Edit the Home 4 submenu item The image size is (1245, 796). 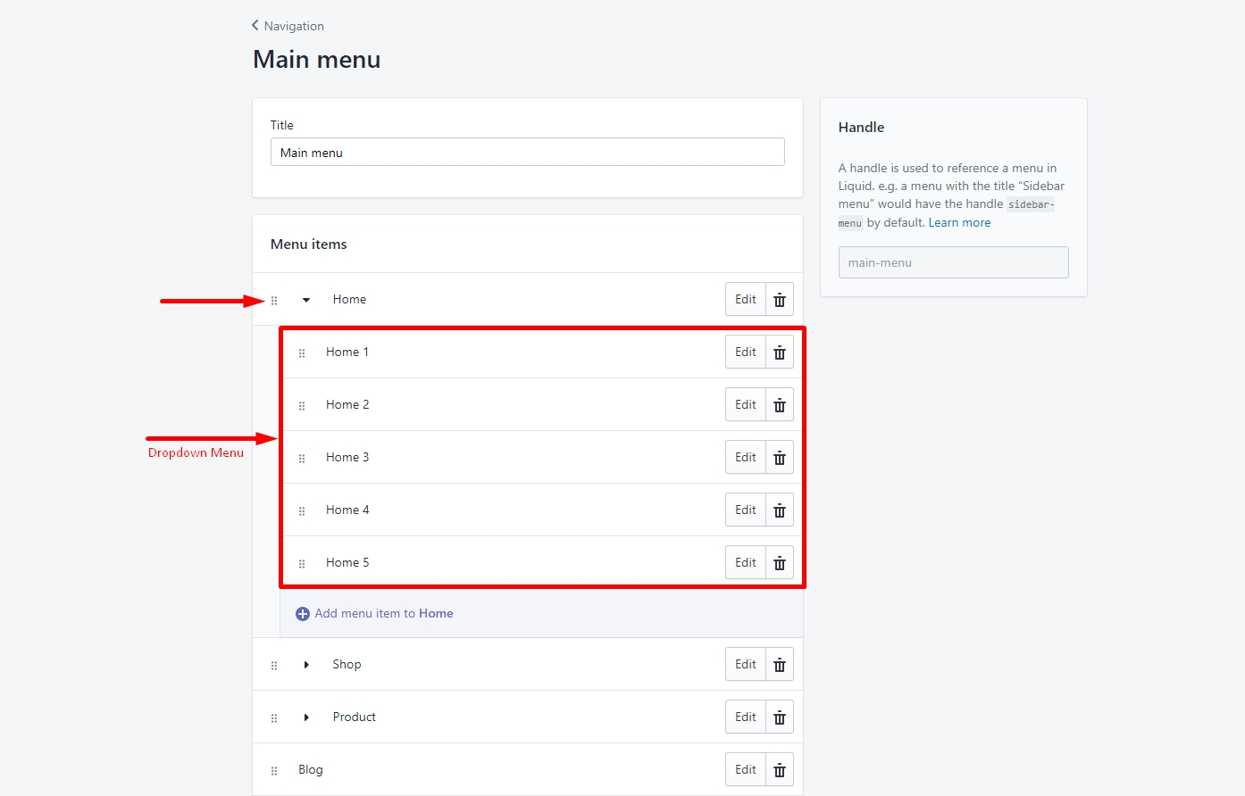746,510
